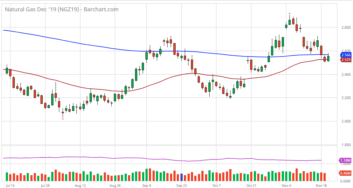The height and width of the screenshot is (188, 353).
Task: Click the single blue volume bar
Action: pos(181,177)
